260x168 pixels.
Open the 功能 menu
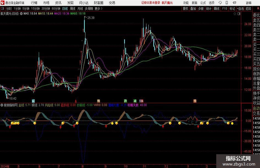186,3
